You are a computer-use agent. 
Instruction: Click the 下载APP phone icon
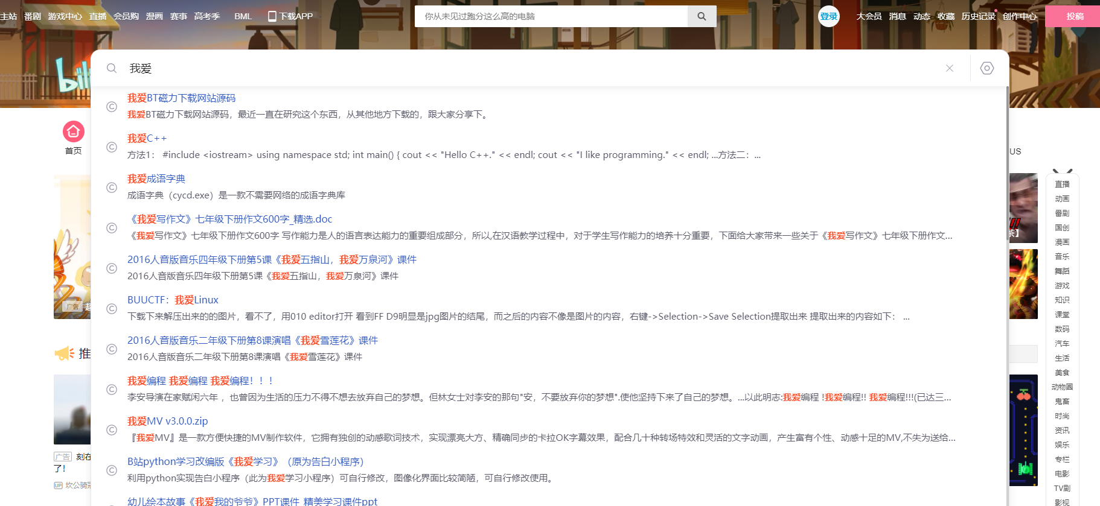pyautogui.click(x=272, y=16)
